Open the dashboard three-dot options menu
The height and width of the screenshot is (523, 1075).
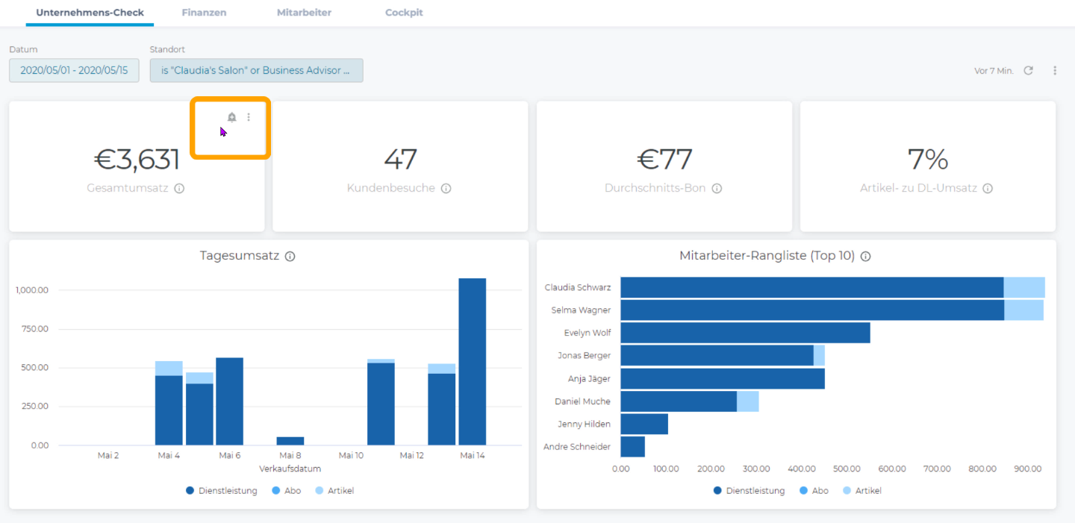1055,70
